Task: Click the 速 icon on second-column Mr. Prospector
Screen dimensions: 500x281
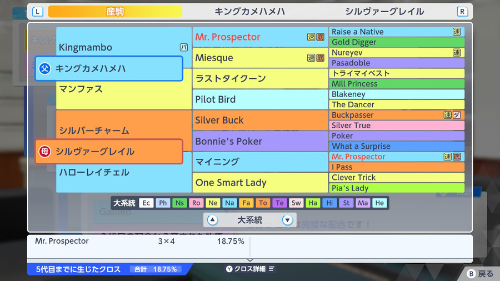Action: coord(311,37)
